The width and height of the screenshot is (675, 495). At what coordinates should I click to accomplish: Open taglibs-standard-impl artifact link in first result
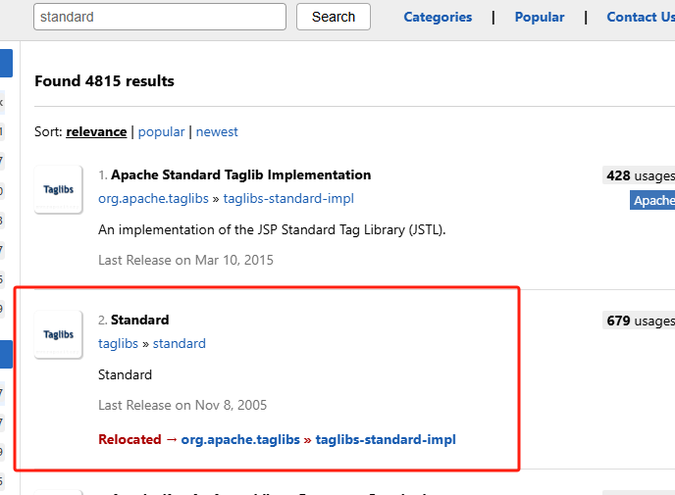tap(288, 198)
